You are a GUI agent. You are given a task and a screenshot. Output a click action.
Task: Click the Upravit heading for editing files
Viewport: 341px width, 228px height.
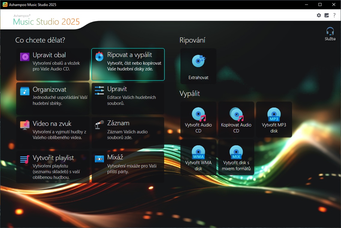click(117, 89)
